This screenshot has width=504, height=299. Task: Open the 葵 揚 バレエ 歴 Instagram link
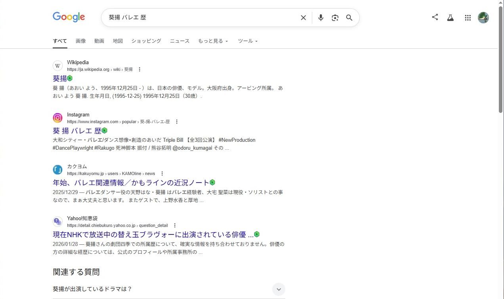77,131
